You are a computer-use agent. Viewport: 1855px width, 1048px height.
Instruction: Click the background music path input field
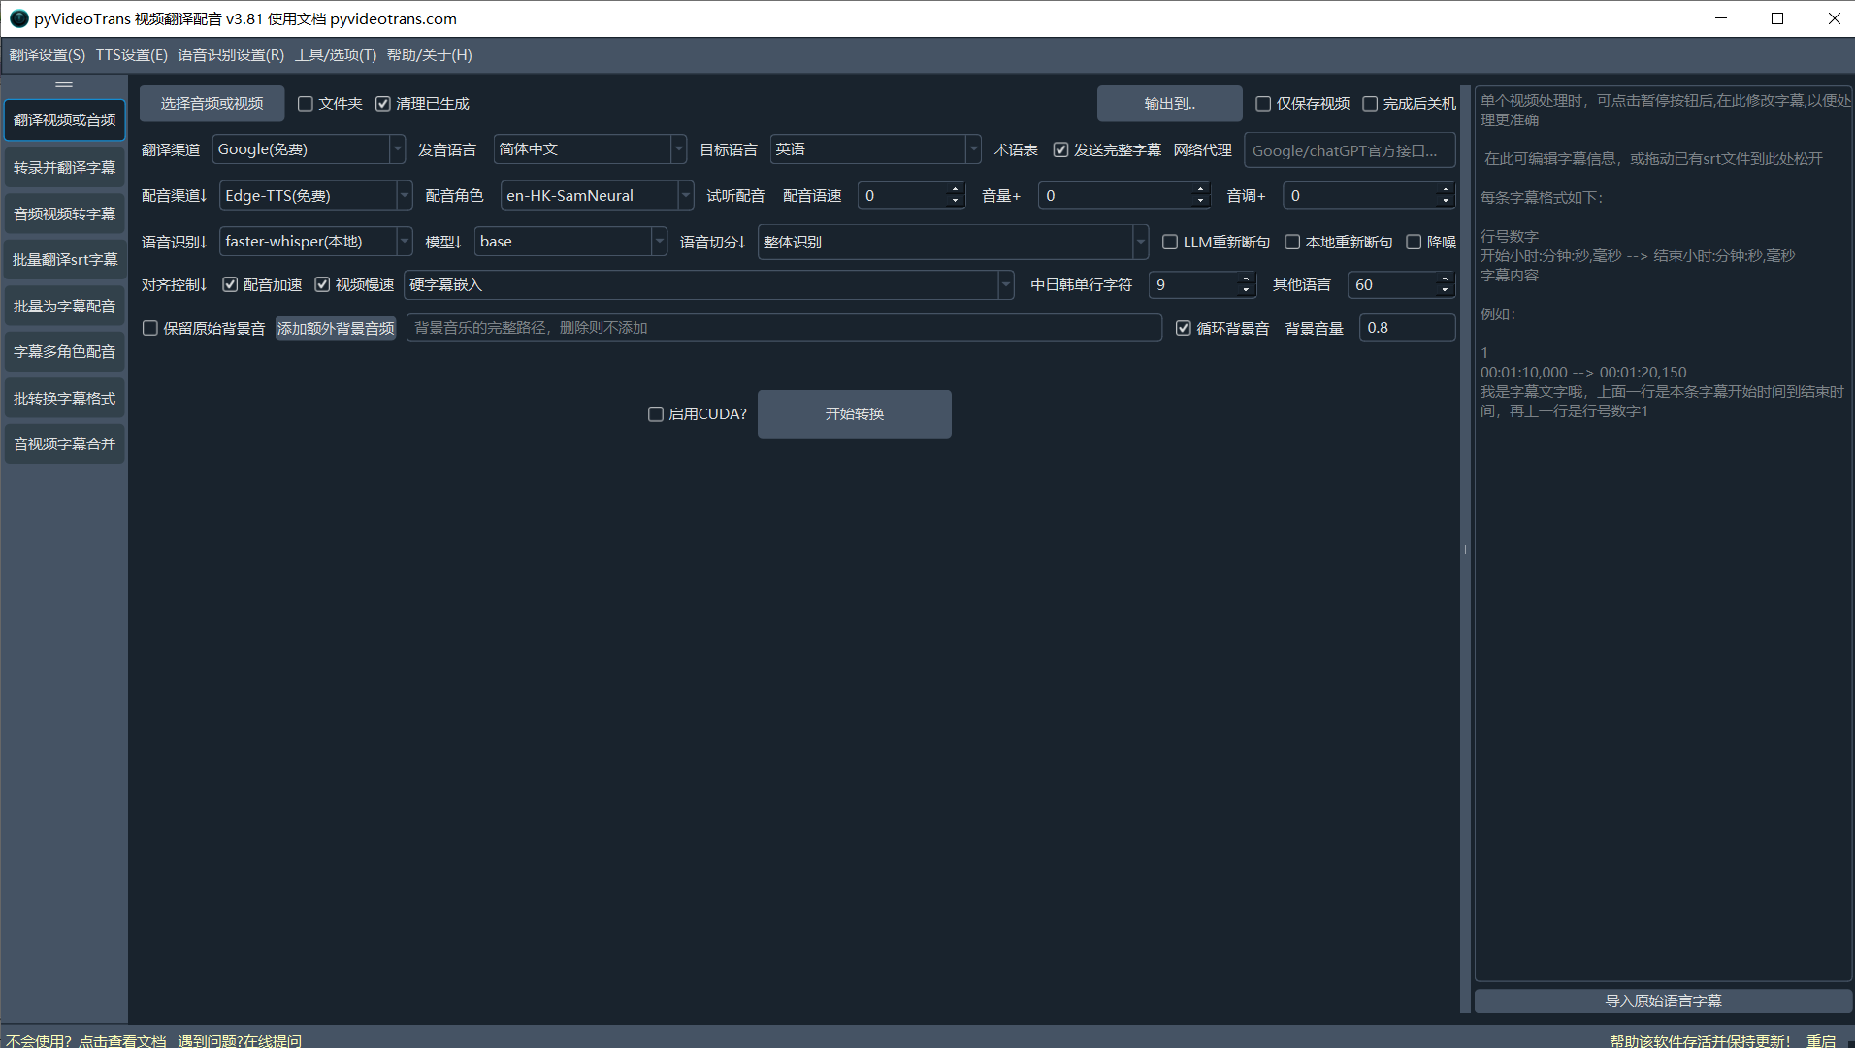(x=783, y=328)
